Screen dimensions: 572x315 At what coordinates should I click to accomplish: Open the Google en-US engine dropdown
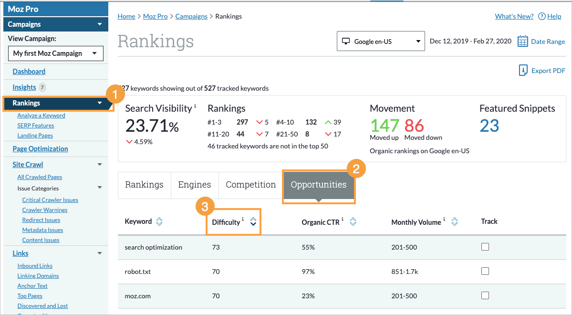380,42
